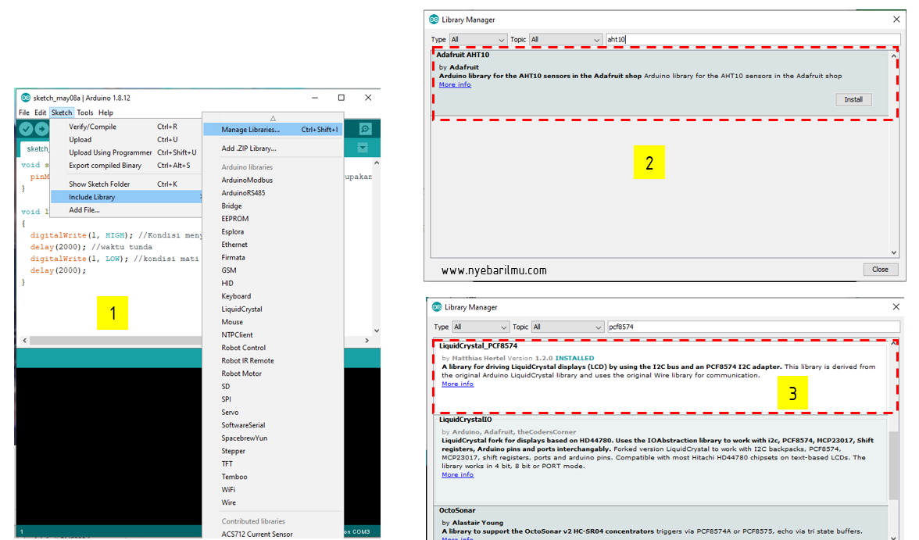Open Type dropdown in aht10 Library Manager
This screenshot has width=919, height=540.
pyautogui.click(x=477, y=40)
